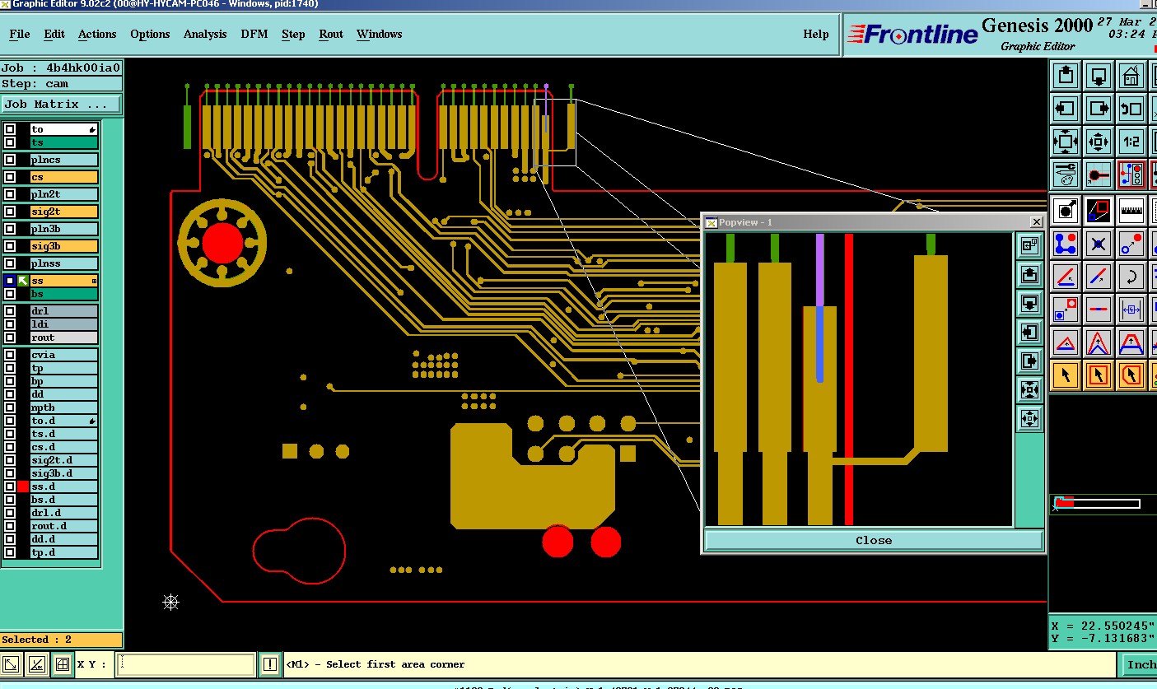The height and width of the screenshot is (689, 1157).
Task: Select the black circle feature-select tool
Action: 1066,211
